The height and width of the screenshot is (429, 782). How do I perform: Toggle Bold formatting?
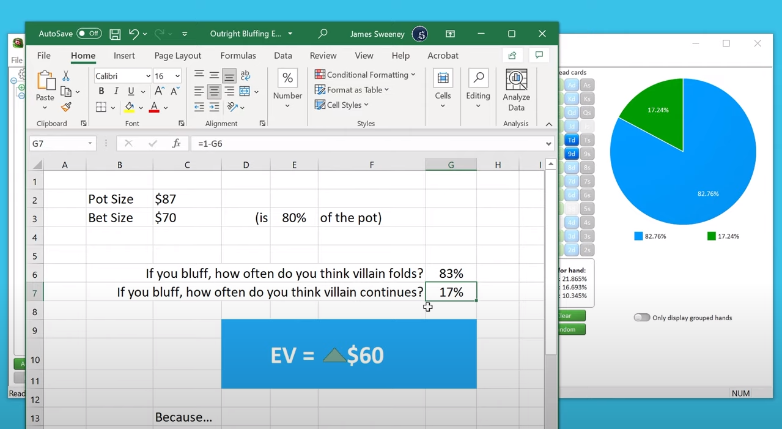(x=101, y=91)
